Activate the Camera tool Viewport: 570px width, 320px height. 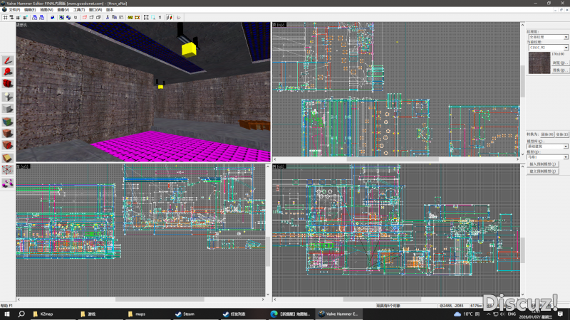[7, 84]
